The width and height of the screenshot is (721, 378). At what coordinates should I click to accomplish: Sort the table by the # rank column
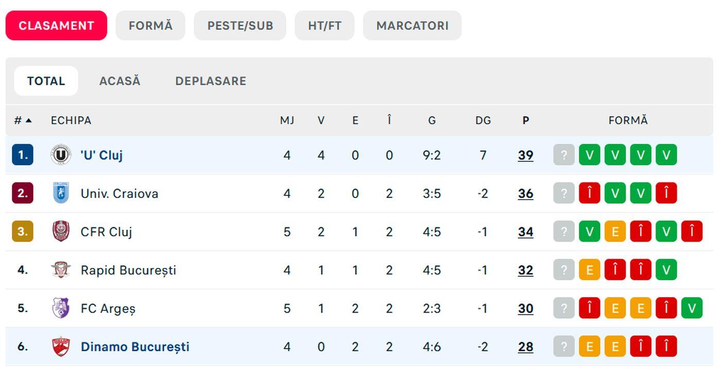pos(22,120)
